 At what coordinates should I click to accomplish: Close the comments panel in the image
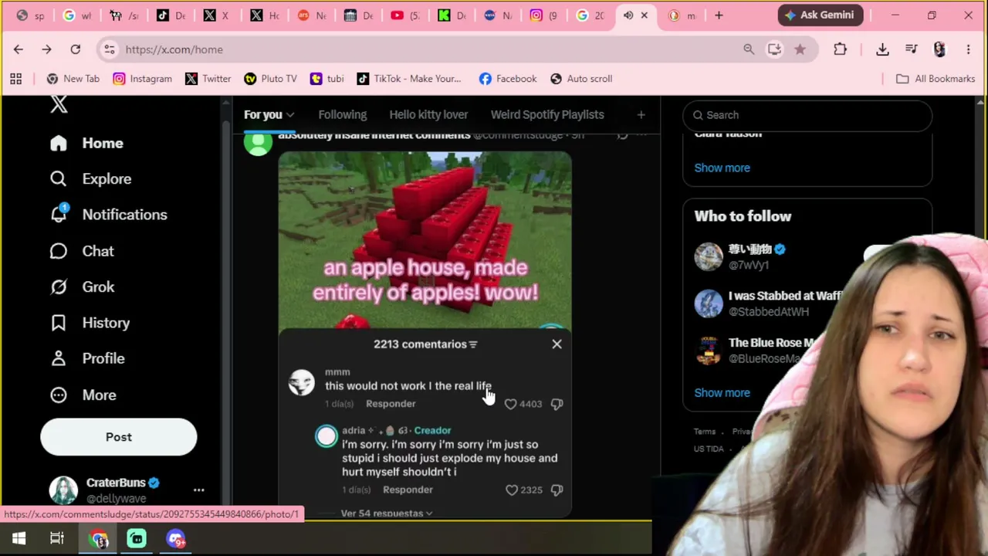point(557,344)
